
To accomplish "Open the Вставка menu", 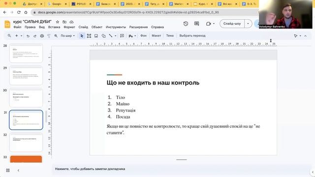I will click(x=54, y=27).
